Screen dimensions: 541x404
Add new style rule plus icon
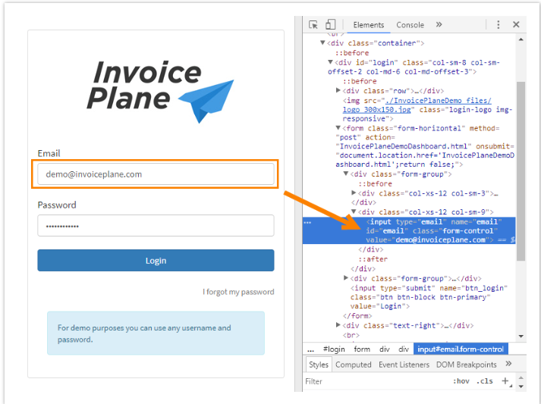click(x=505, y=381)
